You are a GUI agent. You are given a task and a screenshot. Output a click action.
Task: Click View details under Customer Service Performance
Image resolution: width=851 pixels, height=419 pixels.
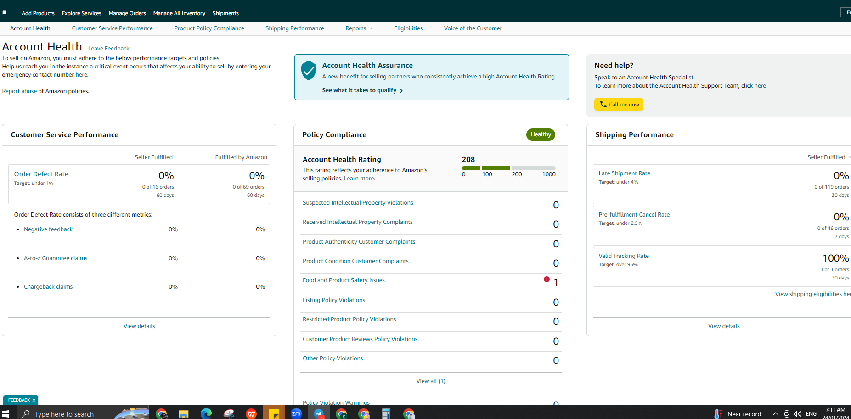[x=139, y=326]
